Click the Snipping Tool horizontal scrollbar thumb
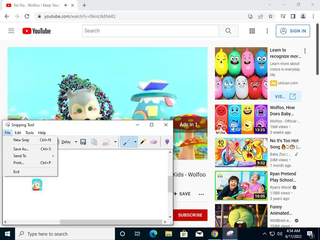The height and width of the screenshot is (240, 320). pyautogui.click(x=111, y=222)
